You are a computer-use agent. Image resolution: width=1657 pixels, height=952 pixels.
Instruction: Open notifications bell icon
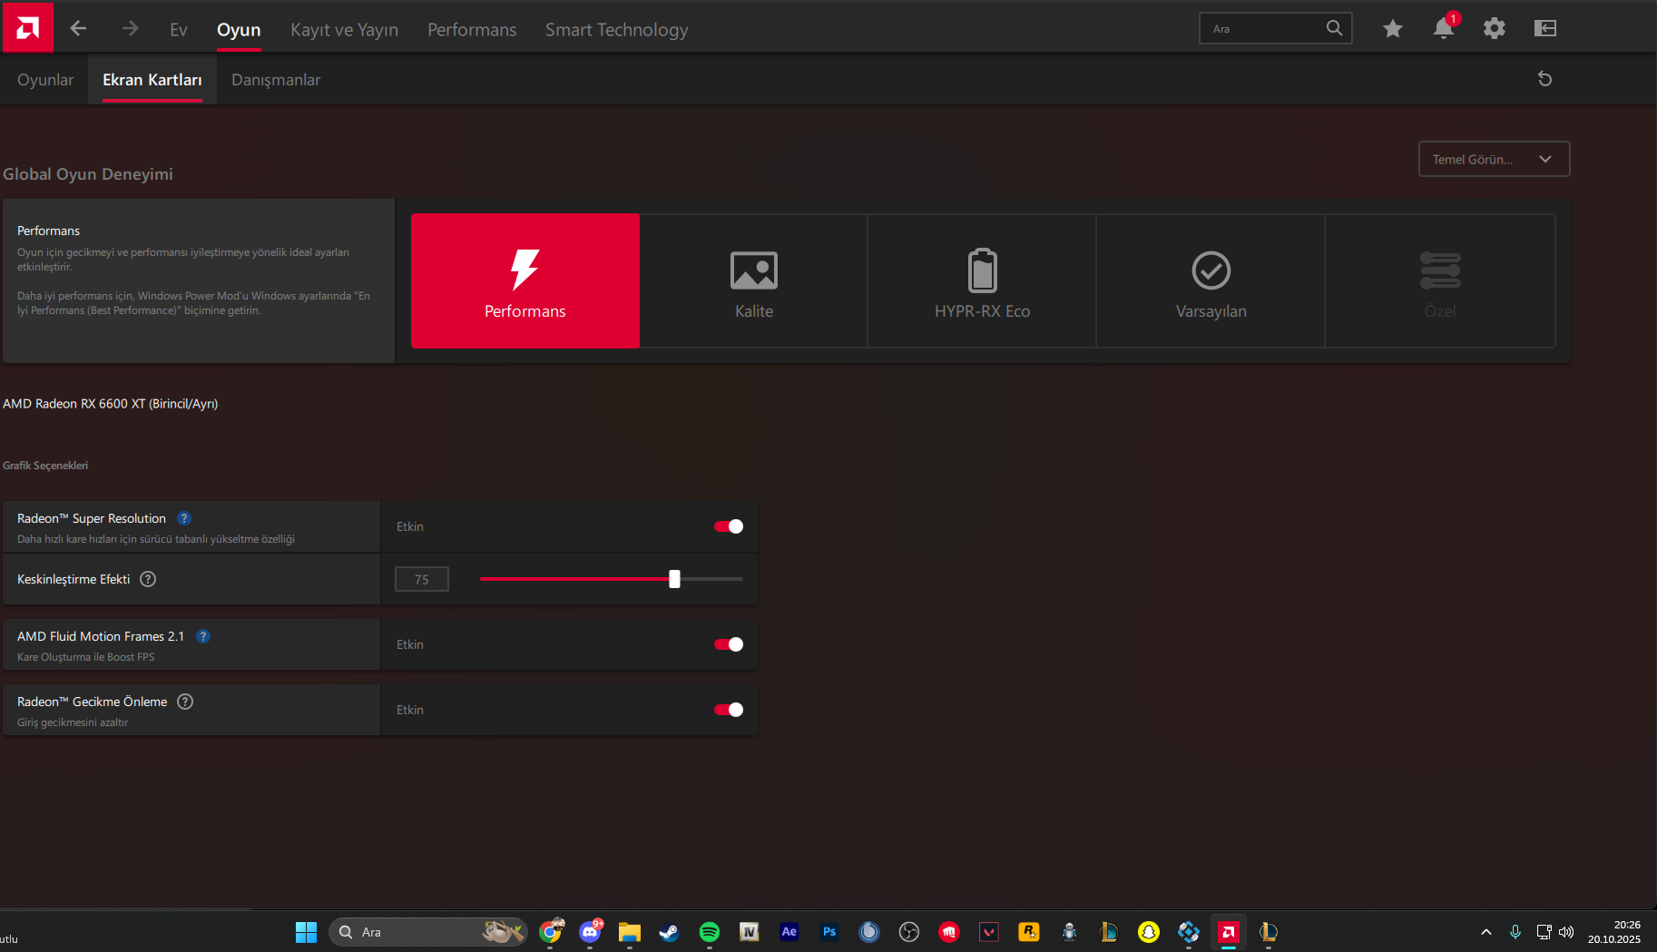point(1444,28)
